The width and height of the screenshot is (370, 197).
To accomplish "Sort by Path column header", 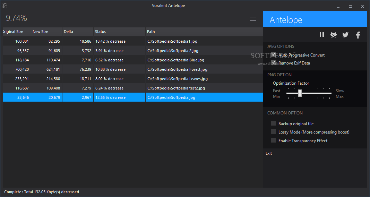I will (x=204, y=32).
